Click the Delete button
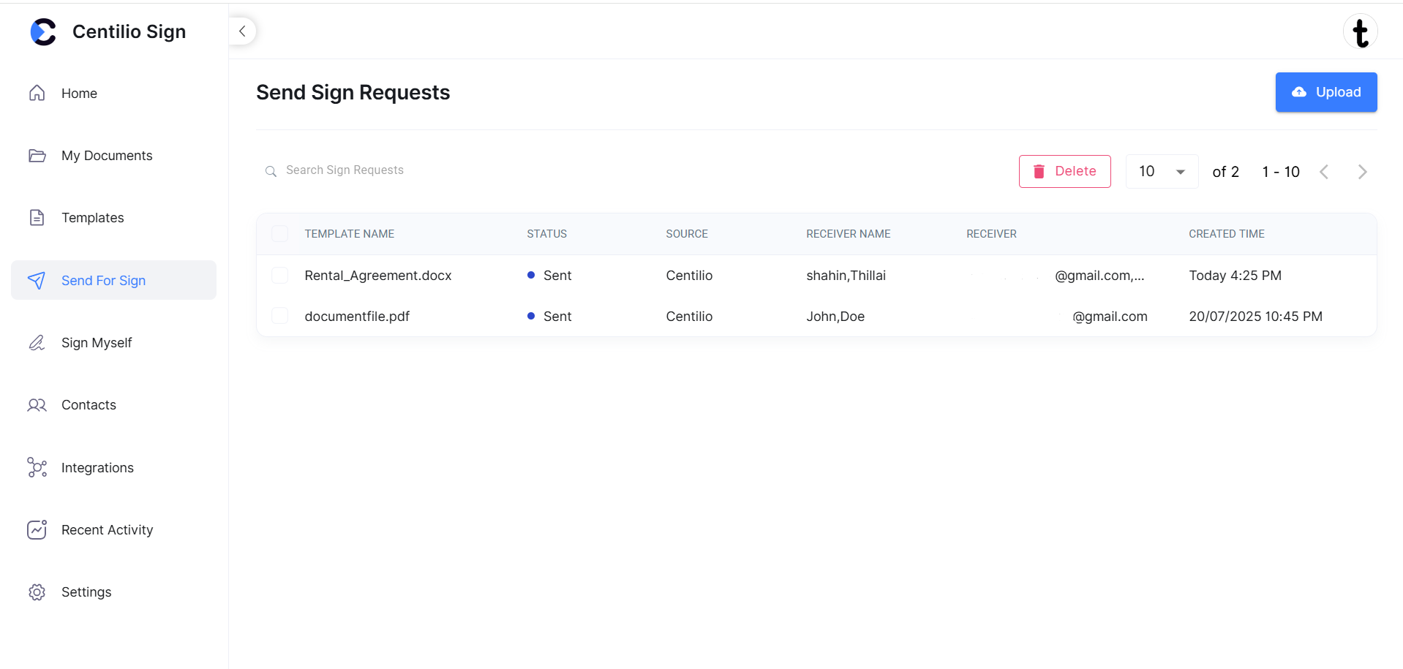Image resolution: width=1403 pixels, height=669 pixels. pyautogui.click(x=1064, y=170)
